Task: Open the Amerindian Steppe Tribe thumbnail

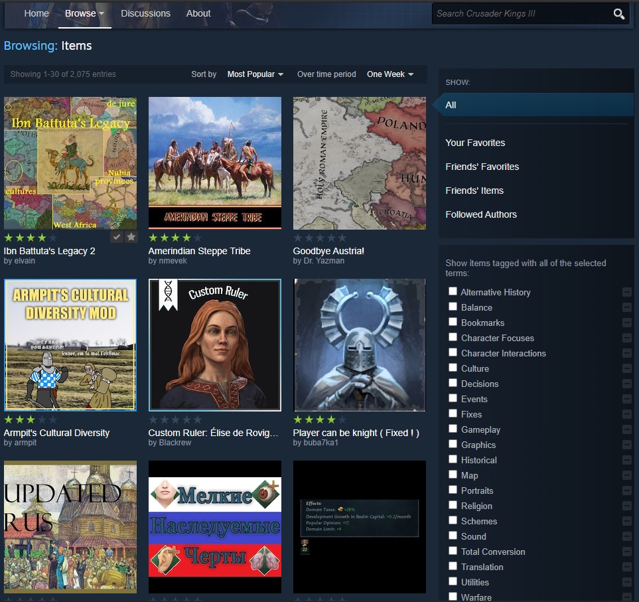Action: click(x=215, y=163)
